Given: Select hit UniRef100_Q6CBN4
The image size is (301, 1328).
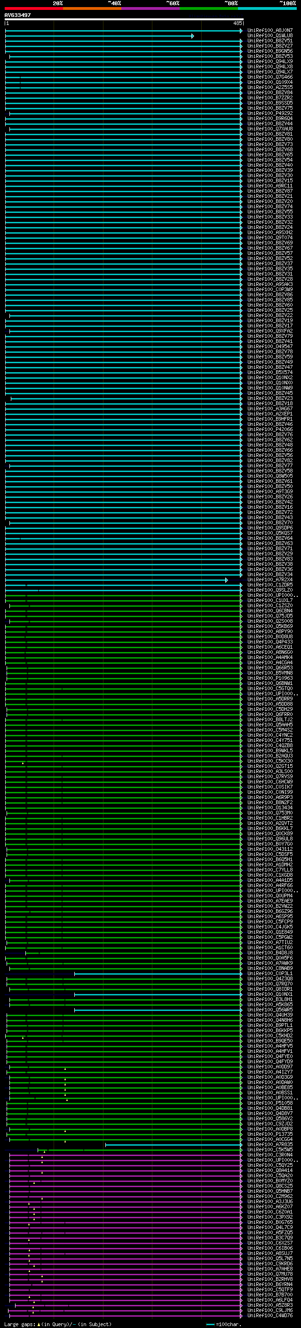Looking at the screenshot, I should [270, 611].
